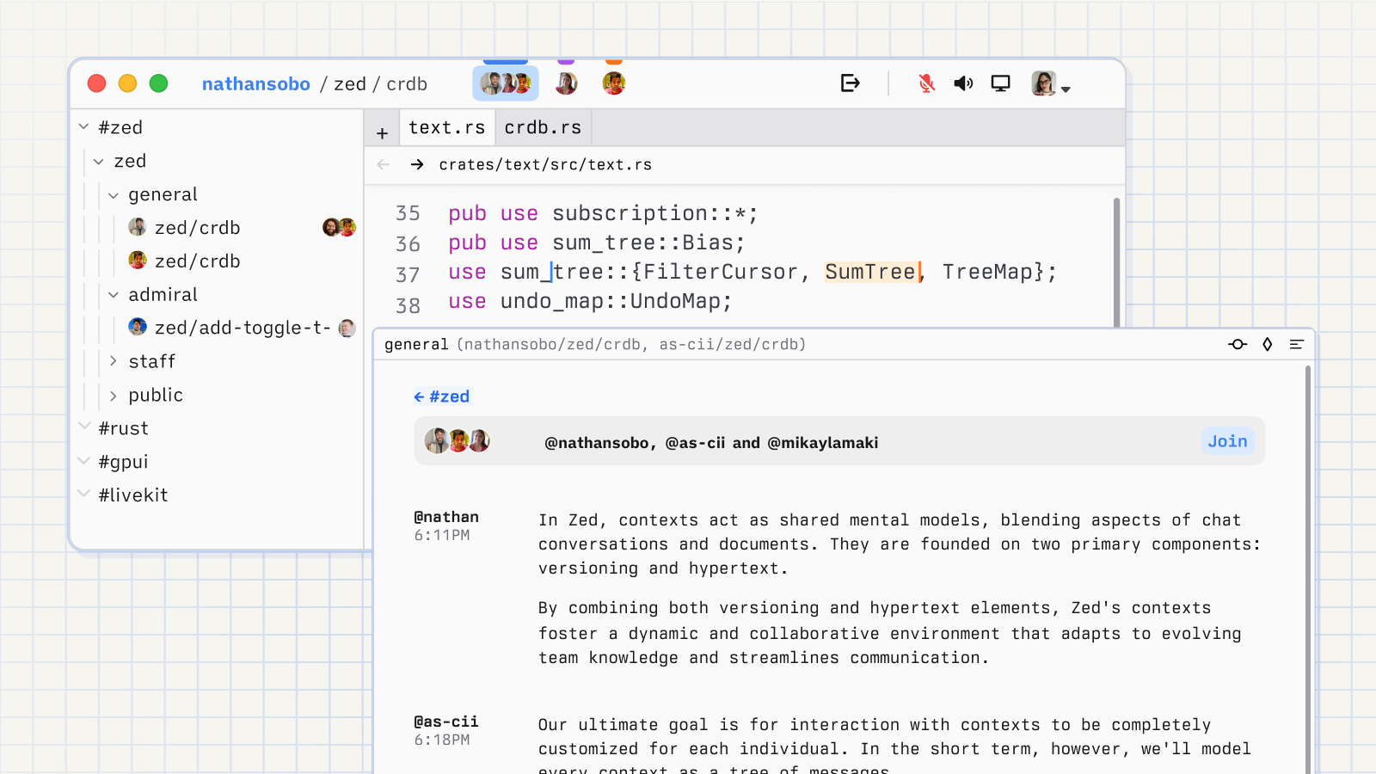Share screen using monitor icon
Screen dimensions: 1376x774
coord(1000,83)
